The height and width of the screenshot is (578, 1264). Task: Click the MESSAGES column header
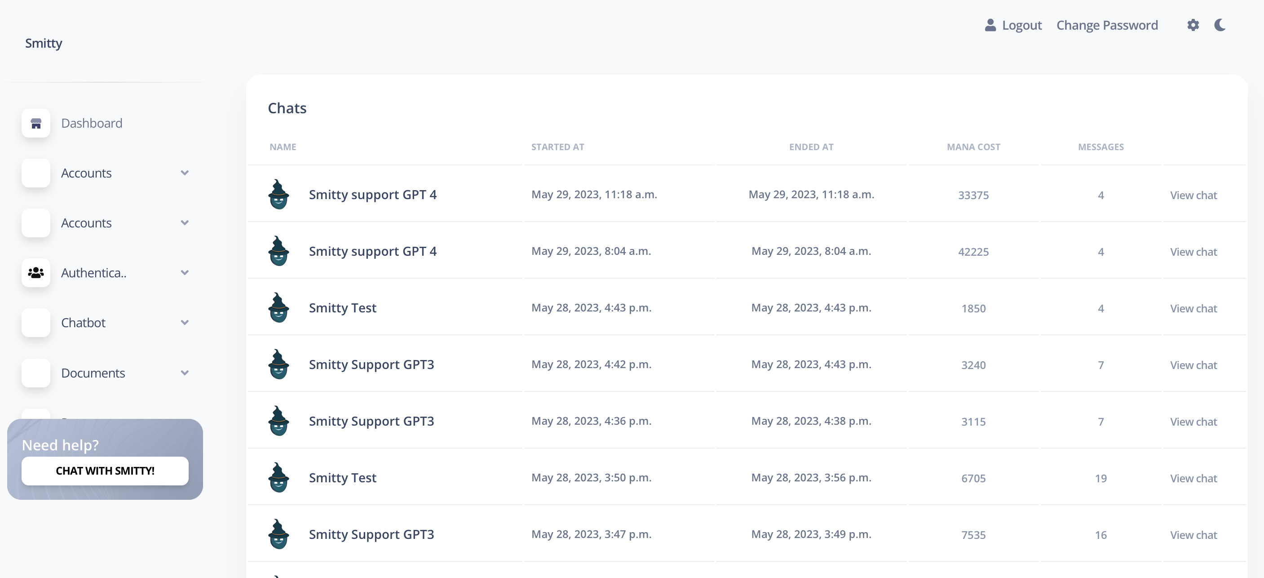click(1100, 147)
